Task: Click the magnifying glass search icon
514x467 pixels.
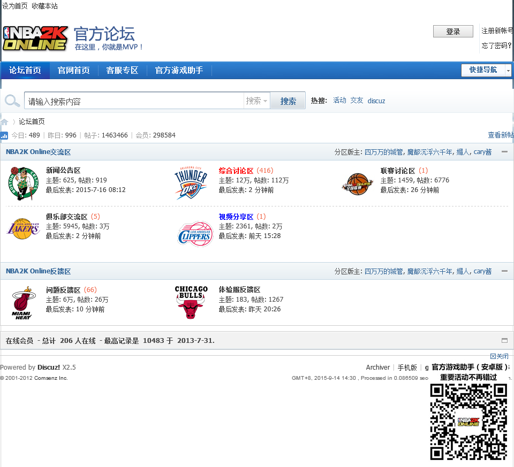Action: click(12, 101)
